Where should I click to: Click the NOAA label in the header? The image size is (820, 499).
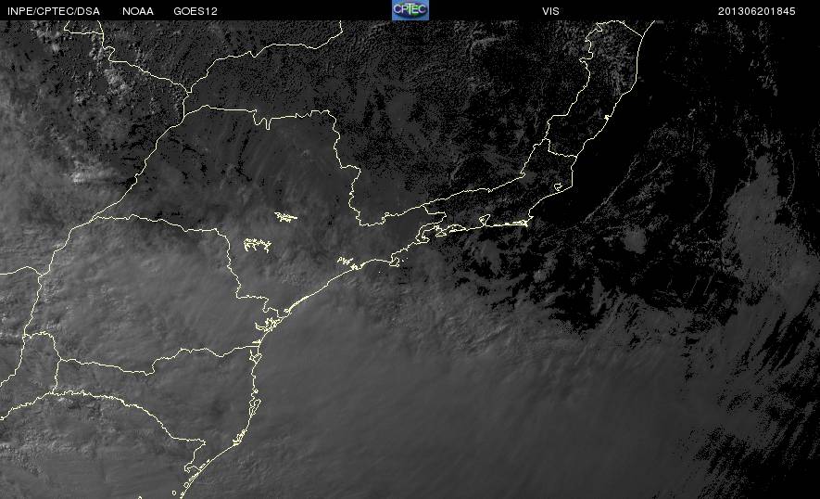tap(138, 11)
